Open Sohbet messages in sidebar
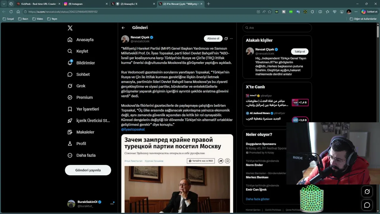The height and width of the screenshot is (214, 380). click(78, 74)
